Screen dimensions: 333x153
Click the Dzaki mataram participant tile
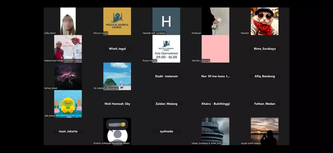[166, 76]
